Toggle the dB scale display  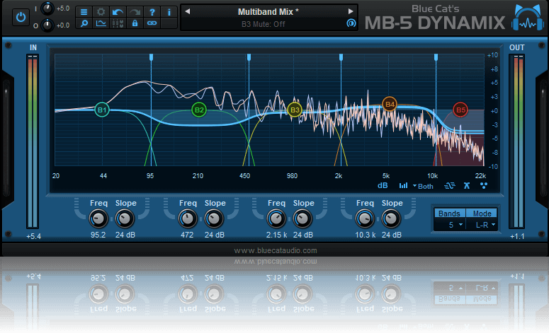click(383, 186)
